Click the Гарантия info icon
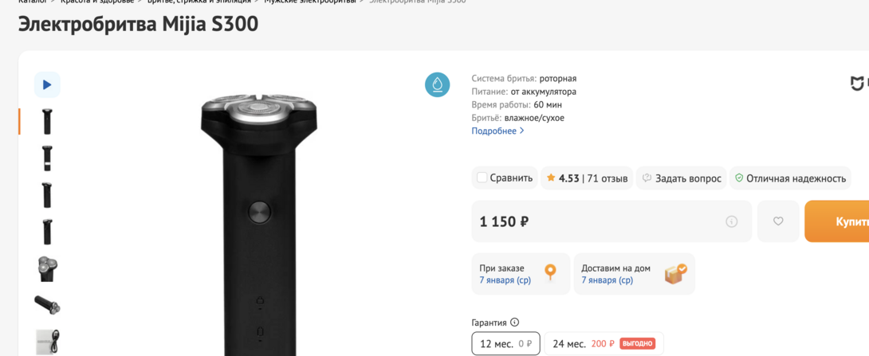The image size is (869, 356). pos(514,323)
